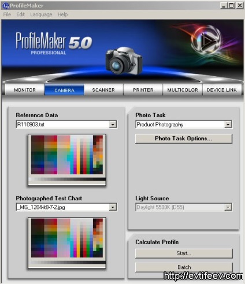Click the reference data color chart thumbnail
The height and width of the screenshot is (284, 245).
click(67, 160)
